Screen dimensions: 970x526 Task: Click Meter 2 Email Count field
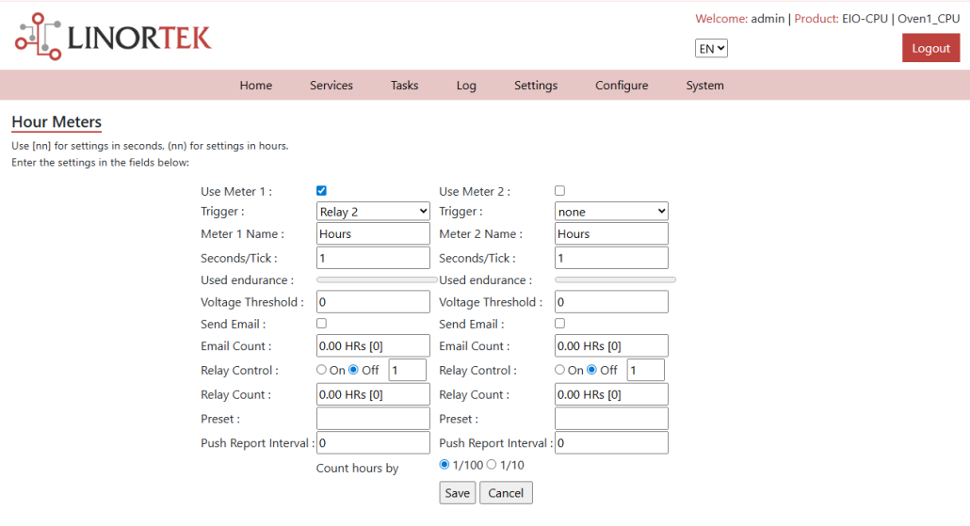611,345
